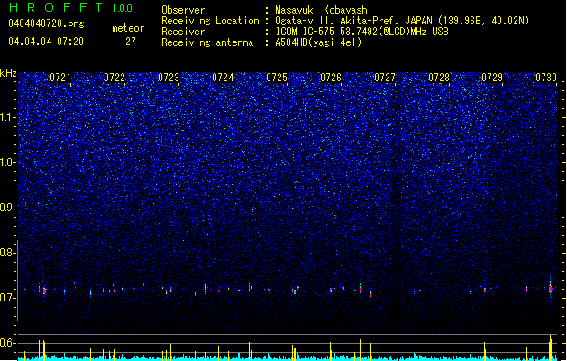Click the 0.7 kHz axis label
The height and width of the screenshot is (361, 567).
tap(8, 298)
